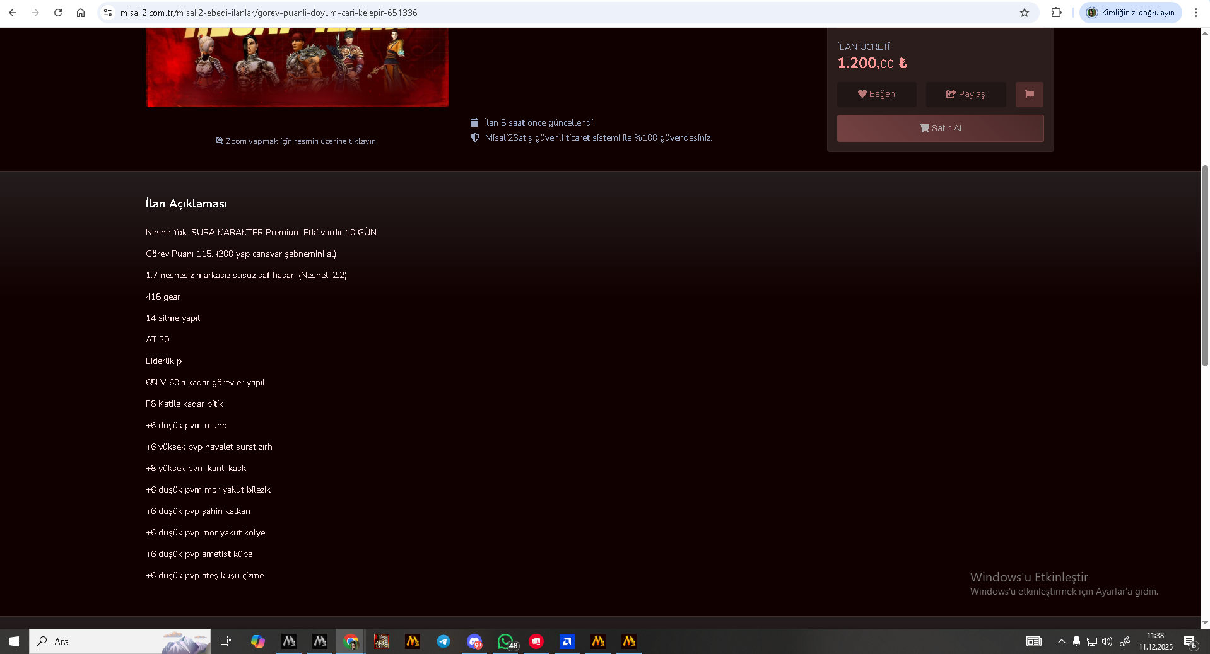
Task: Open Task View from the taskbar
Action: 225,641
